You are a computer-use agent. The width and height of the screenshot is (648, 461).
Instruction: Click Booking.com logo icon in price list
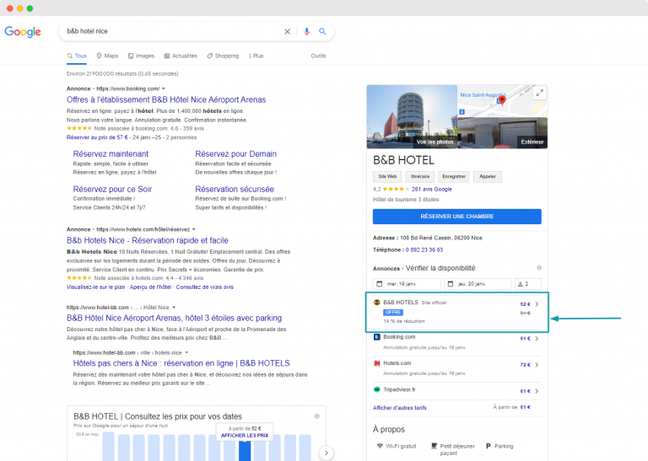tap(377, 337)
